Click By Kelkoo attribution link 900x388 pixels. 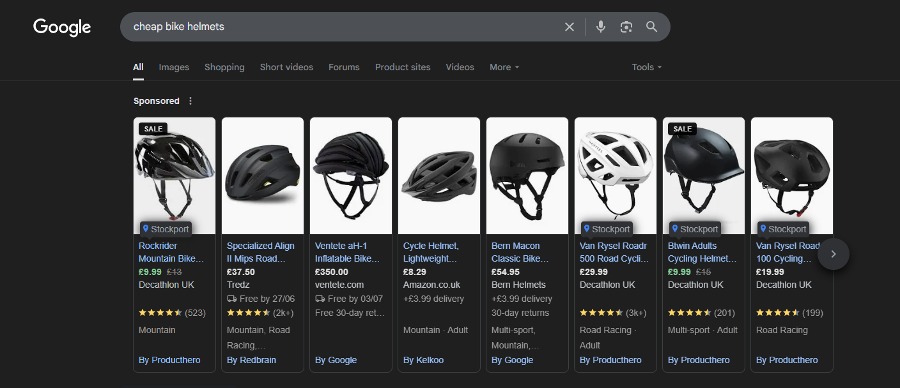pos(424,360)
